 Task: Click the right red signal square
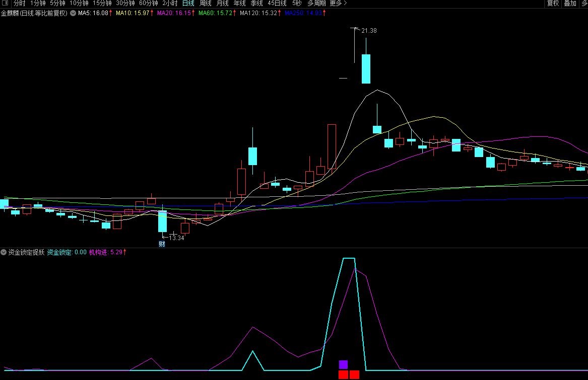pos(354,374)
